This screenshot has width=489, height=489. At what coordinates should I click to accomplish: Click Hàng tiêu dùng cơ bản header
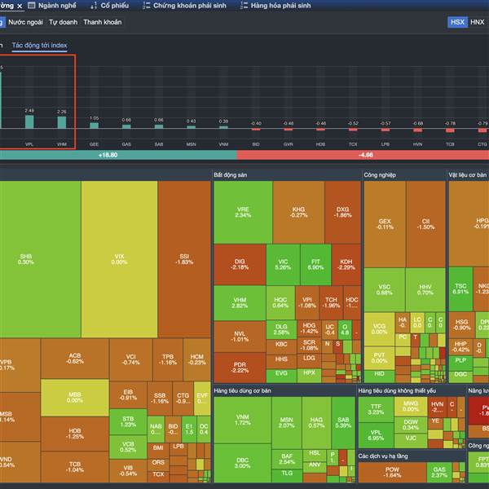(242, 390)
